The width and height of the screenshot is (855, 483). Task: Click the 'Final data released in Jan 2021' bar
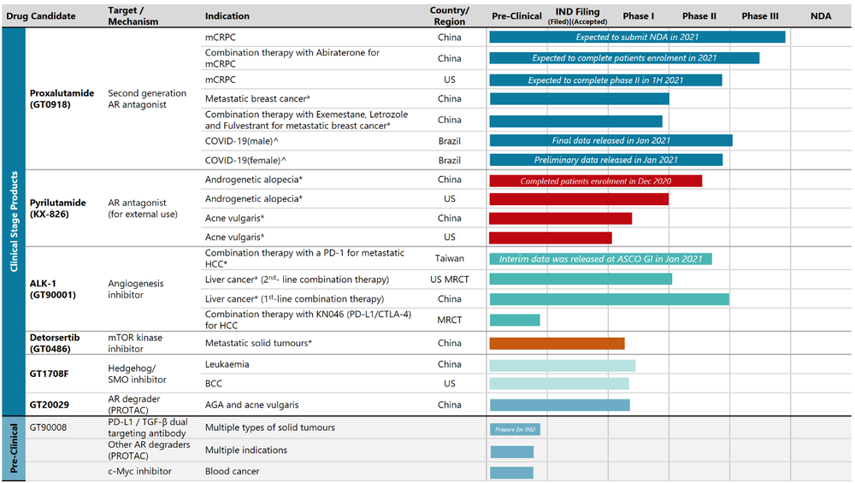[610, 140]
